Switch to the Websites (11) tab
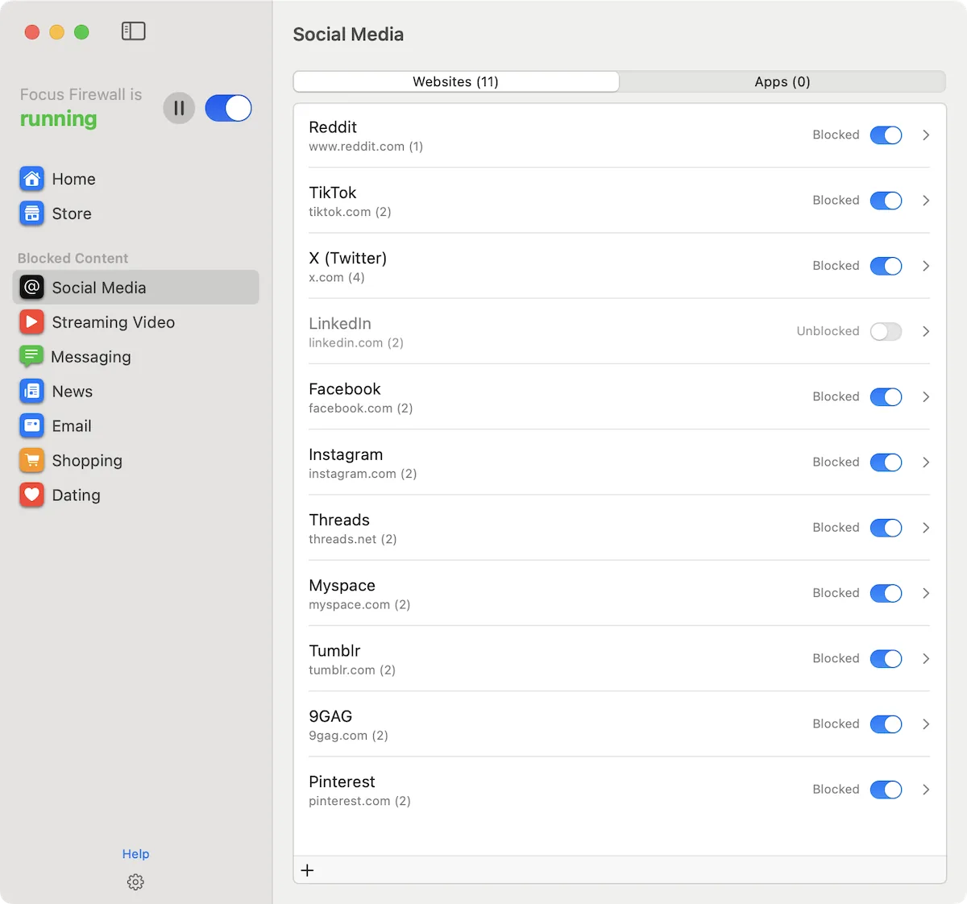Screen dimensions: 967x904 (x=456, y=81)
